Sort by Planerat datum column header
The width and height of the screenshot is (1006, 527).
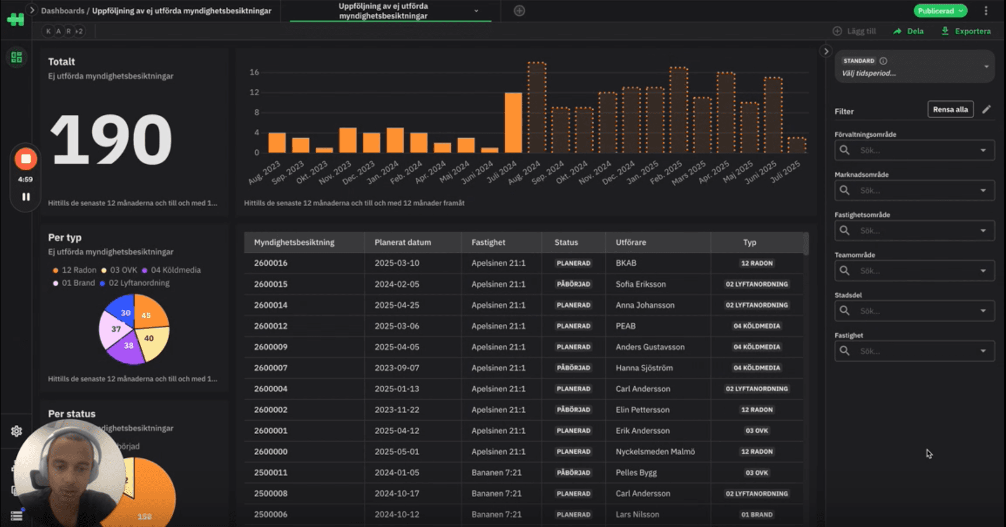pos(403,242)
